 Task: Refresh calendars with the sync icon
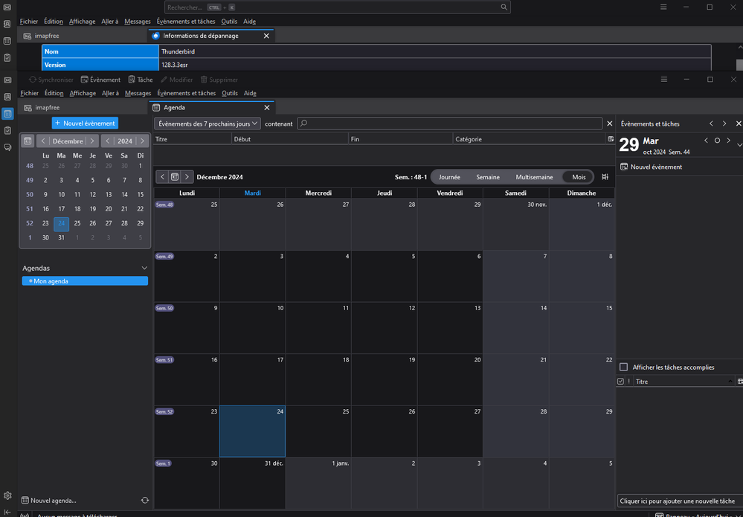pos(144,501)
